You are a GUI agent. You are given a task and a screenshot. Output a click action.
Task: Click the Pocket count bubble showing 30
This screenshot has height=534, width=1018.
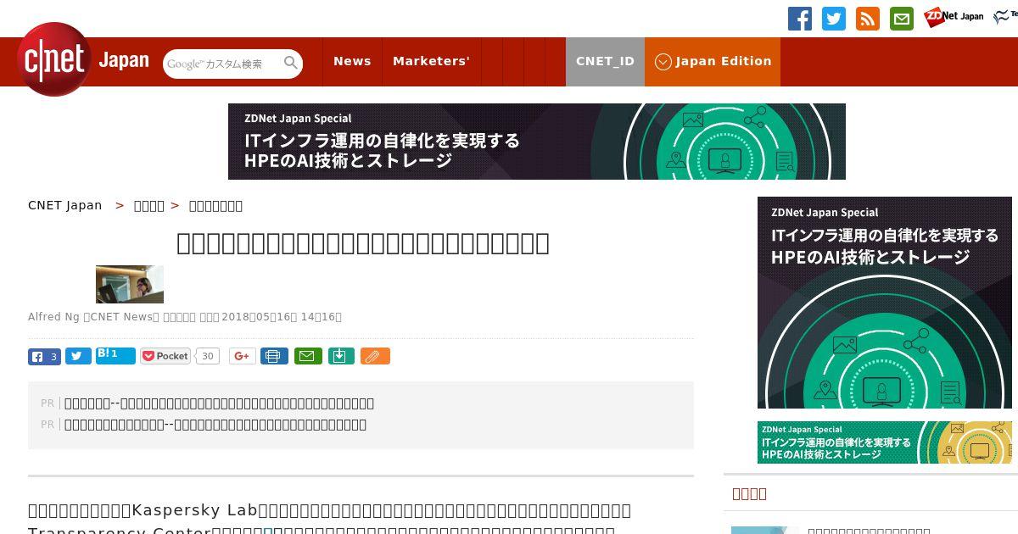(207, 356)
